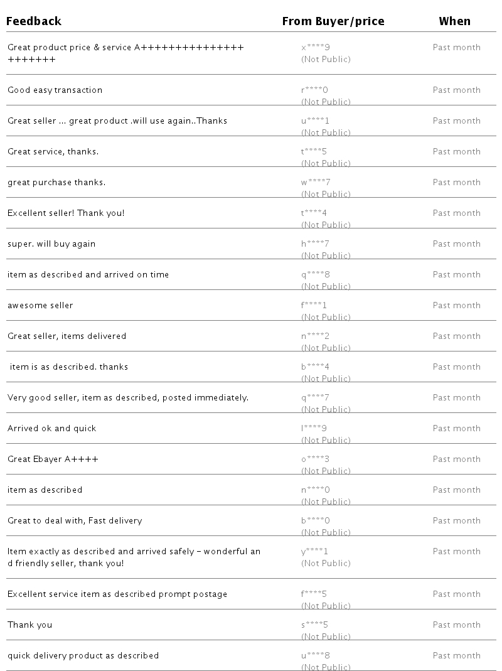Select buyer y****1 username
Image resolution: width=502 pixels, height=671 pixels.
point(314,551)
